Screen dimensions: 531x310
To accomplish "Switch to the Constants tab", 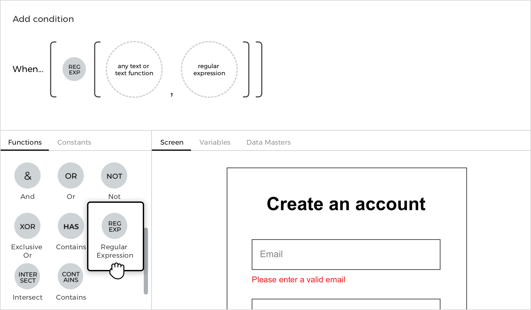I will pyautogui.click(x=74, y=142).
